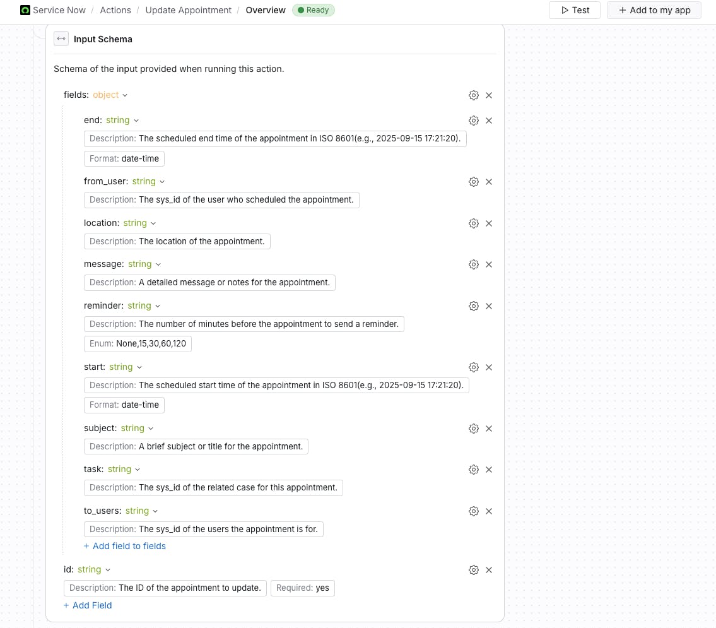Change the reminder field's string type dropdown
The image size is (716, 628).
point(144,305)
